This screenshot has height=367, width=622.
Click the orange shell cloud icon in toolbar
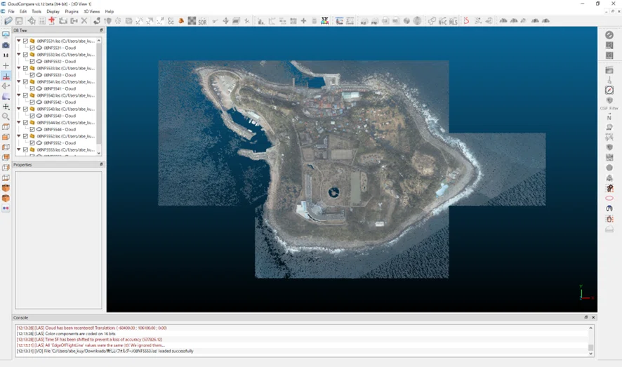(x=181, y=20)
